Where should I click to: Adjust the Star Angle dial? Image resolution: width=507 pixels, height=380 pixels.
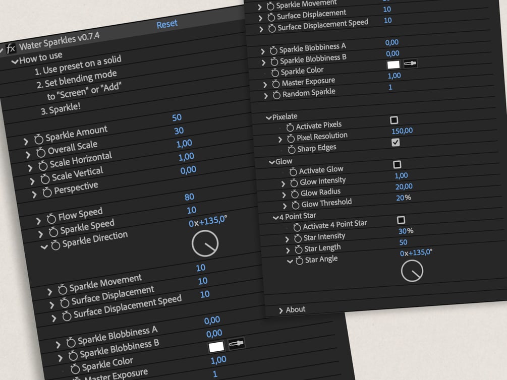412,271
